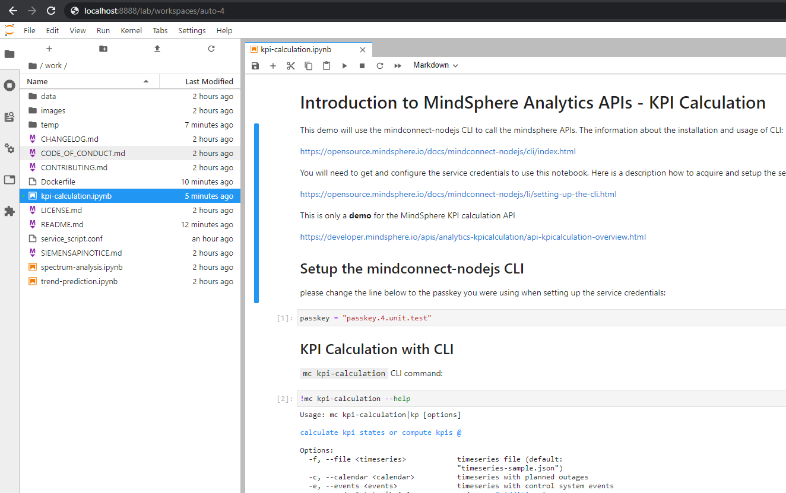The image size is (786, 493).
Task: Select LICENSE.md file
Action: (130, 210)
